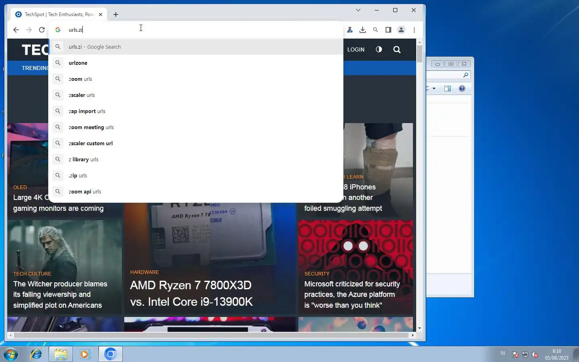Open the AMD Ryzen 7 7800X3D article
The width and height of the screenshot is (579, 362).
point(191,293)
